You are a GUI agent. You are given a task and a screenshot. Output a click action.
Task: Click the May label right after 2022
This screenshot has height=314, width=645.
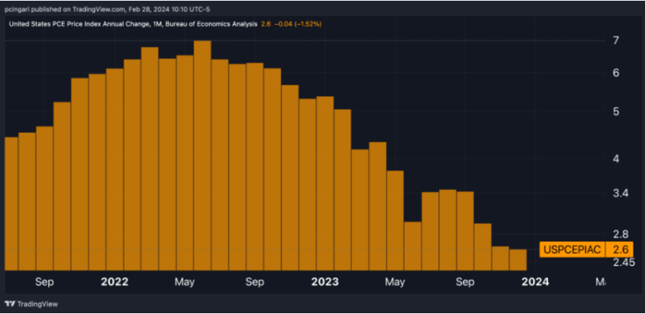tap(184, 281)
